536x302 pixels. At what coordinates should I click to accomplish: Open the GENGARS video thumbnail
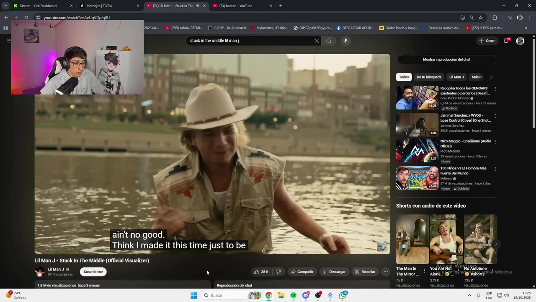coord(417,97)
